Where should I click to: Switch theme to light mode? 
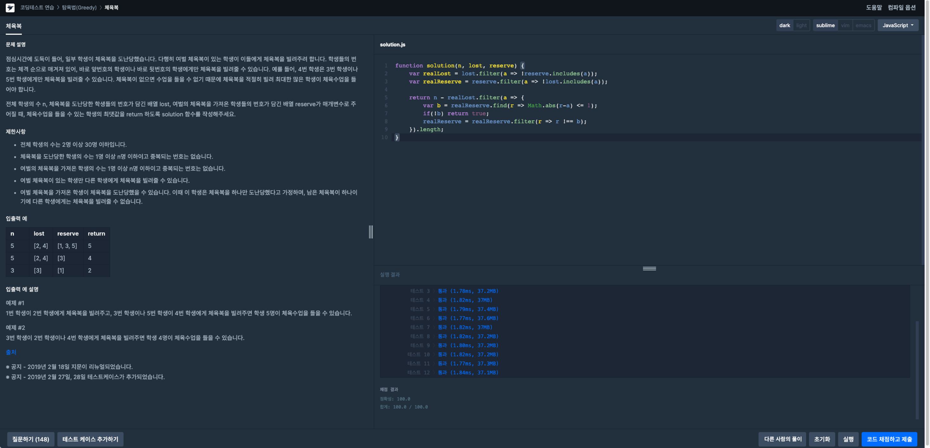pyautogui.click(x=801, y=25)
